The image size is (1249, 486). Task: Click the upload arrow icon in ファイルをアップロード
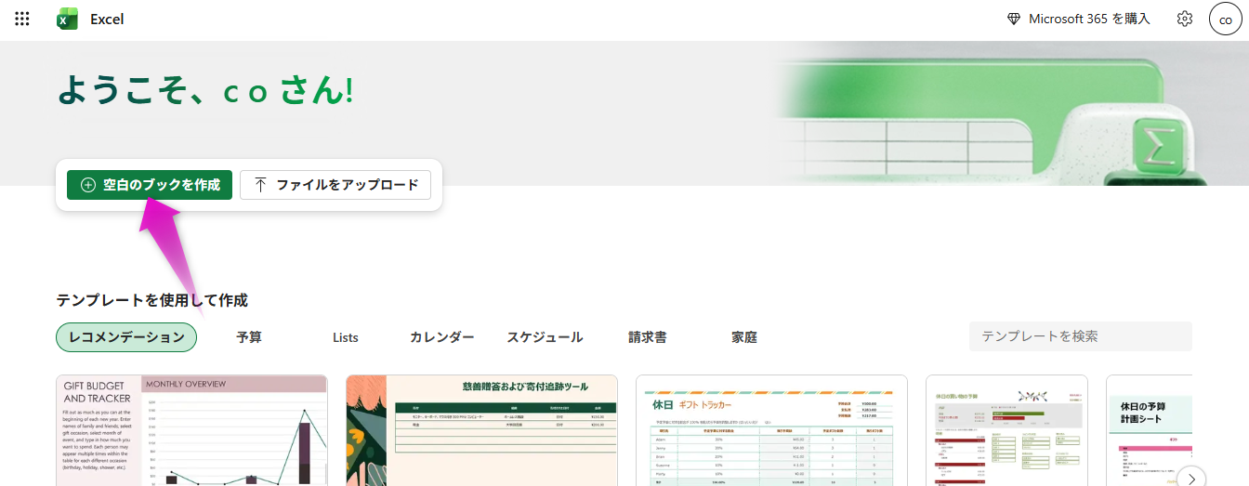pyautogui.click(x=260, y=185)
